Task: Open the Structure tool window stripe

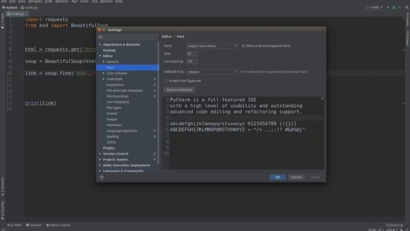Action: tap(3, 187)
